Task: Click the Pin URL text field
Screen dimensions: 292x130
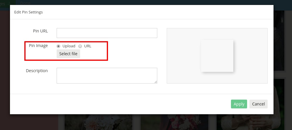Action: tap(107, 33)
